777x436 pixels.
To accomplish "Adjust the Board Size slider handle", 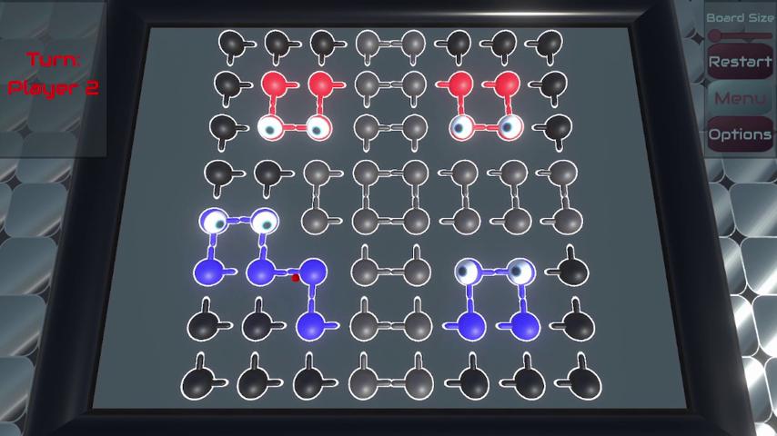I will [x=714, y=35].
